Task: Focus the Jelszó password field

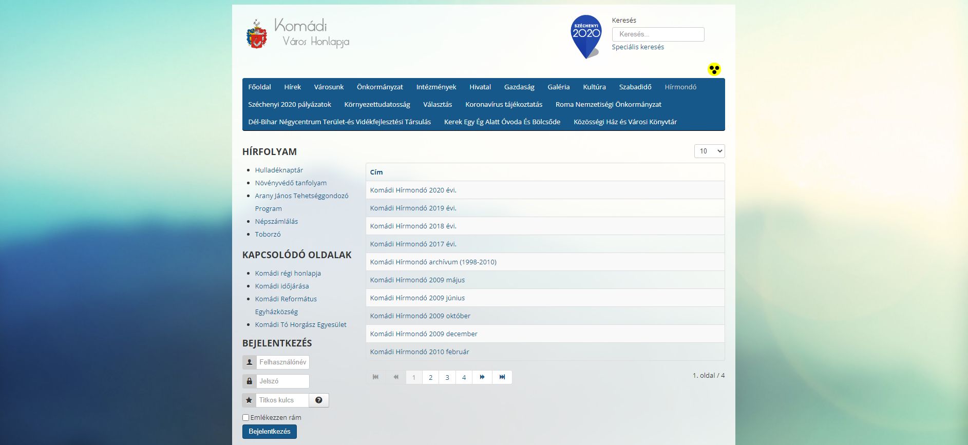Action: (x=283, y=381)
